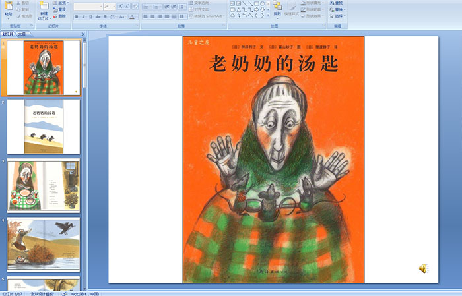
Task: Click the Align Text (对齐文本) button
Action: click(x=201, y=9)
